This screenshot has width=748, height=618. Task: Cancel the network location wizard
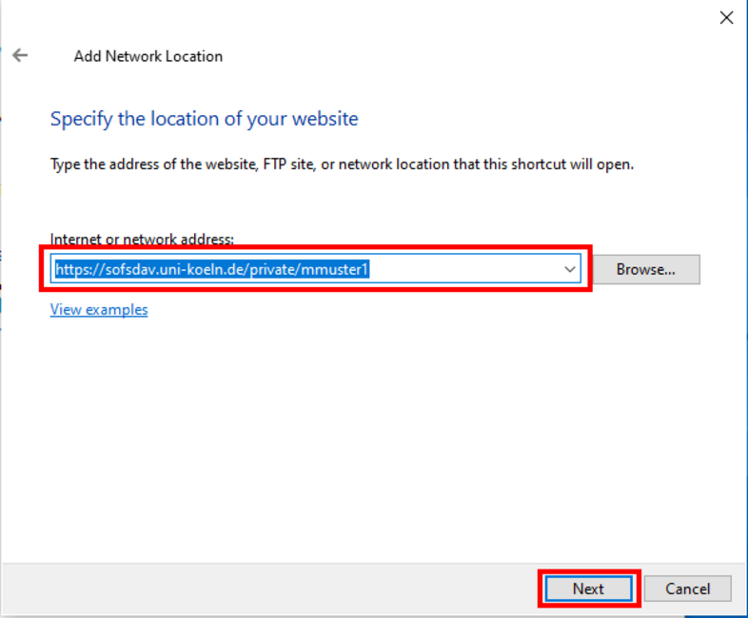pyautogui.click(x=687, y=589)
